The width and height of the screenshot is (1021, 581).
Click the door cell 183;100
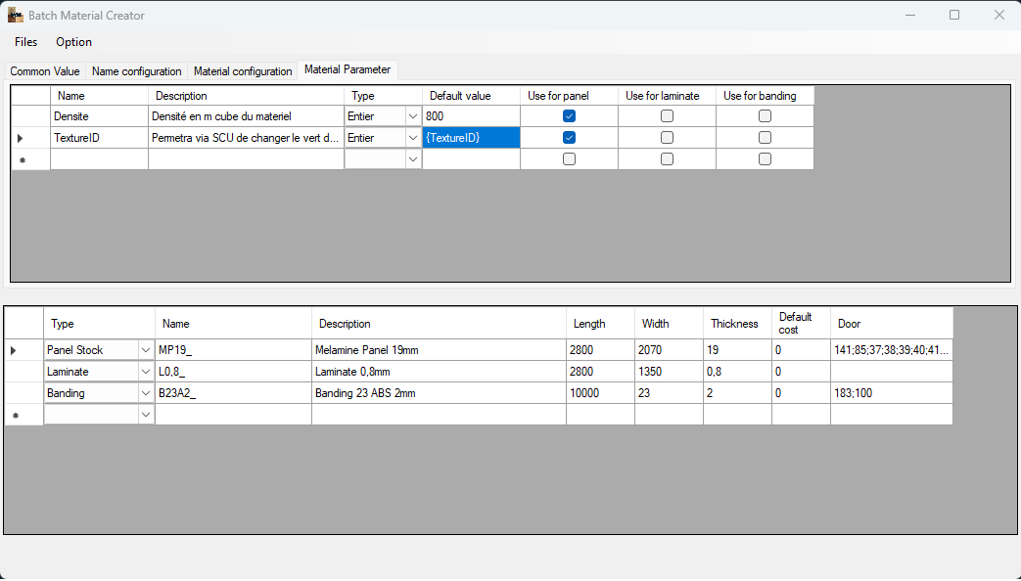click(x=892, y=393)
